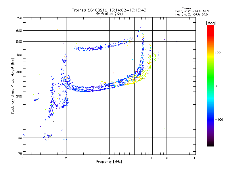Viewport: 230px width, 172px height.
Task: Click the plot title 'Tromsø 20160210 13:14:00-13:15:43'
Action: pyautogui.click(x=109, y=10)
